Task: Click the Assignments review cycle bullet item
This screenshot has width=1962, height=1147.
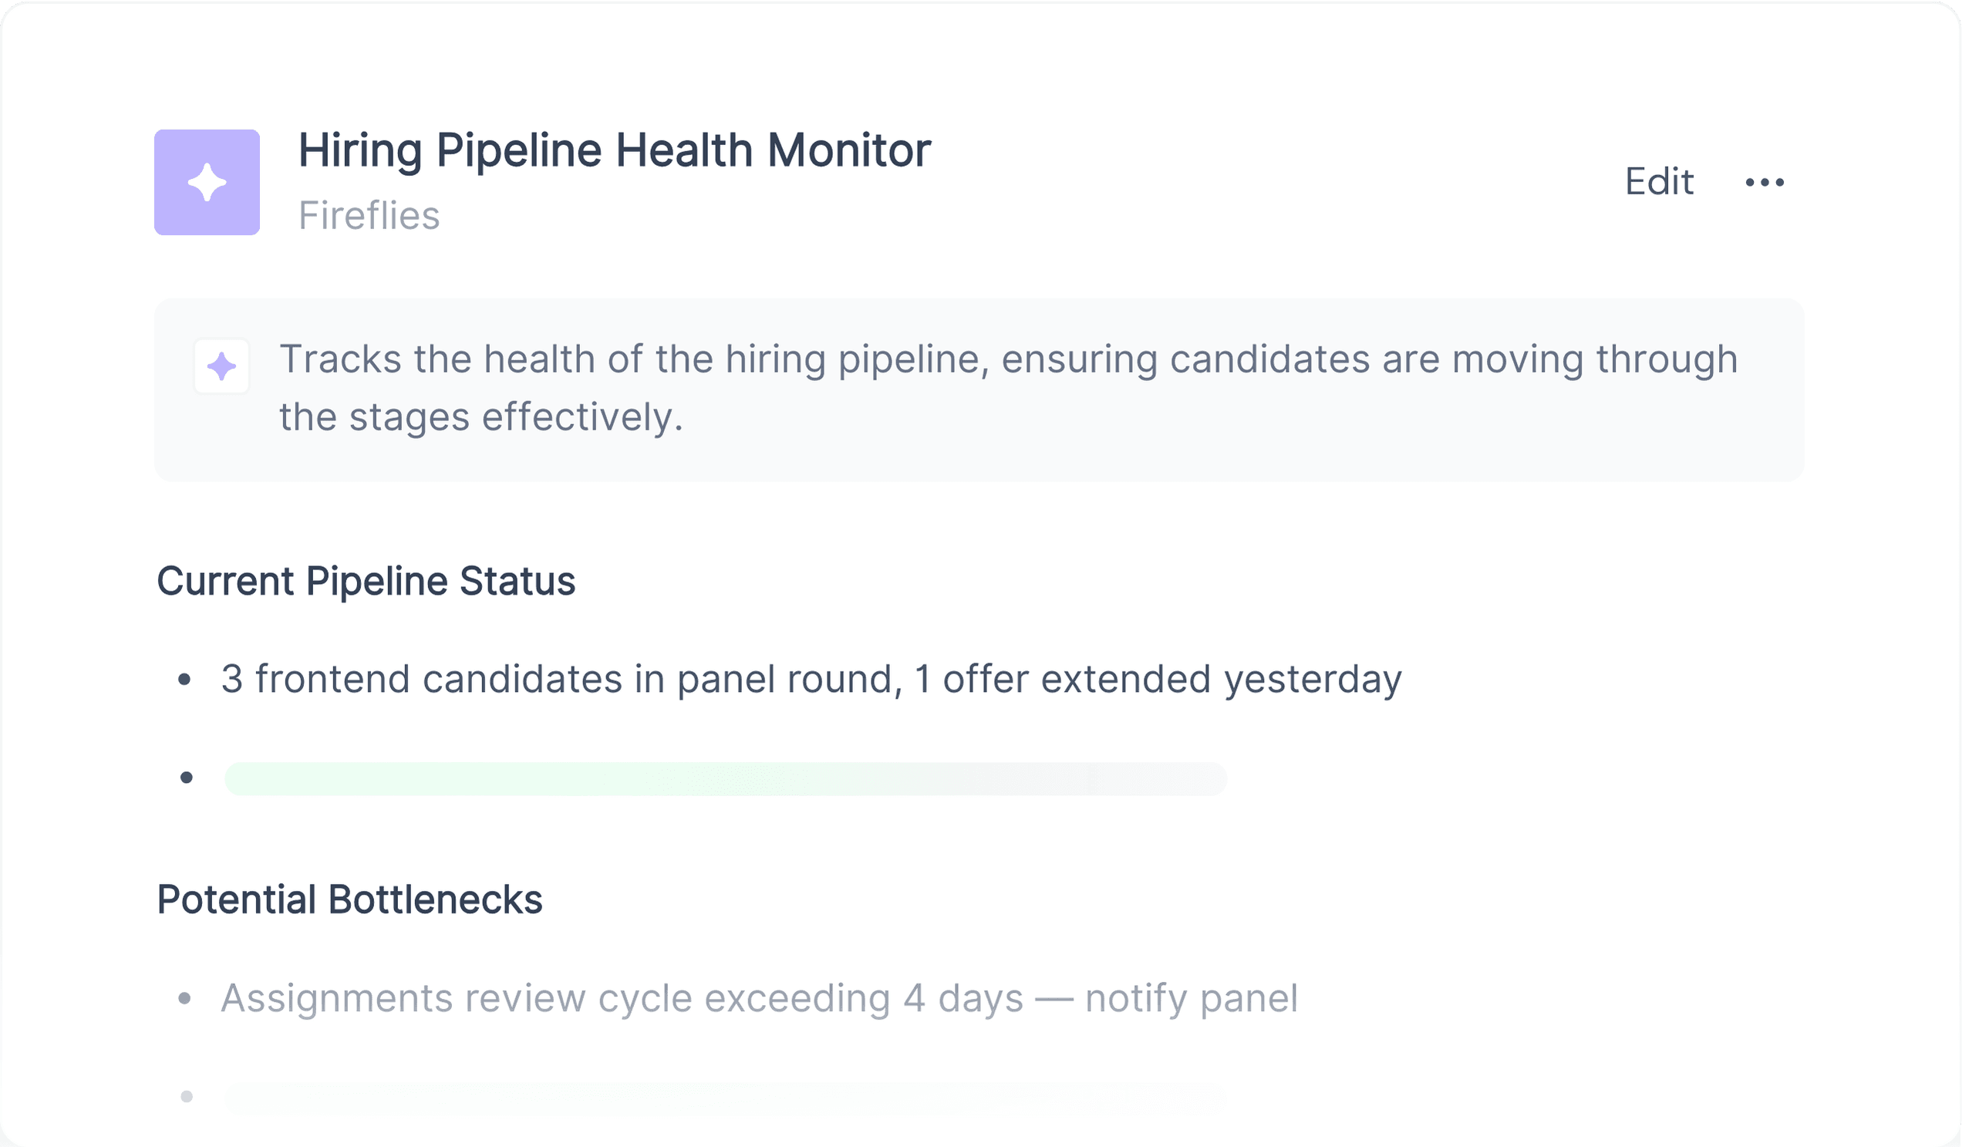Action: [759, 998]
